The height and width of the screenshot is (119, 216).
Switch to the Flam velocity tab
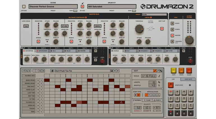[x=147, y=100]
